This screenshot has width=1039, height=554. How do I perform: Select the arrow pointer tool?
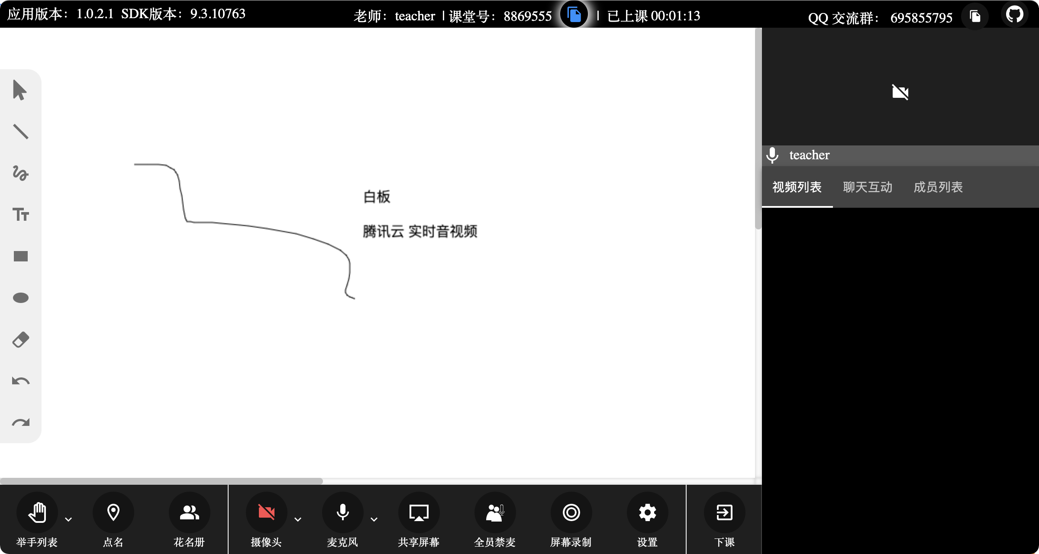(20, 90)
